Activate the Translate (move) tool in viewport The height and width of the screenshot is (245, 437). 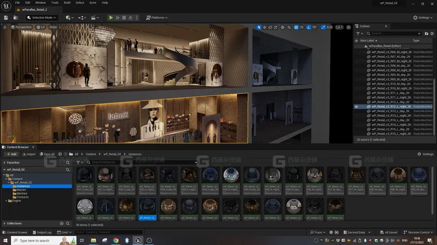tap(265, 27)
